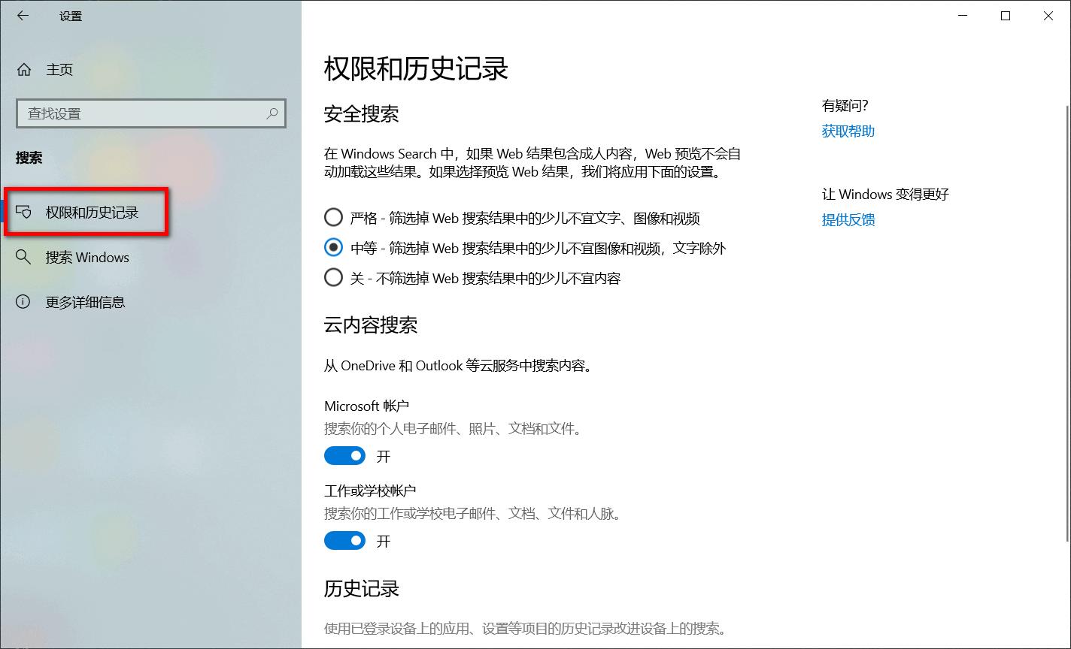Click the 提供反馈 link
The height and width of the screenshot is (649, 1071).
point(848,219)
